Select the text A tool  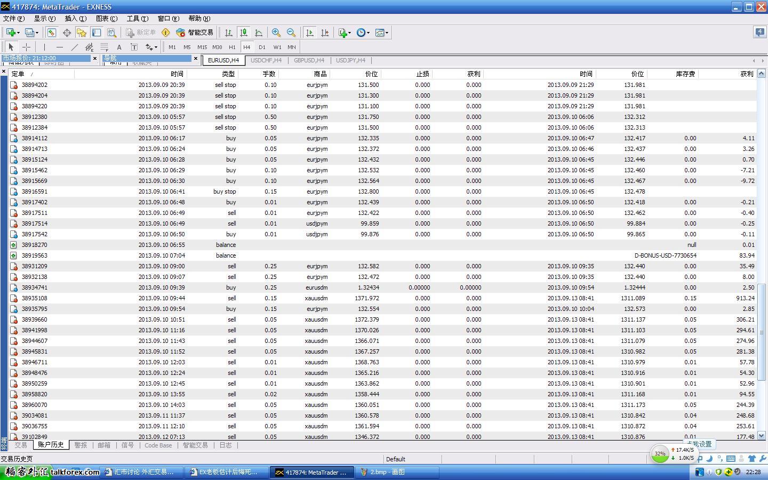(119, 47)
